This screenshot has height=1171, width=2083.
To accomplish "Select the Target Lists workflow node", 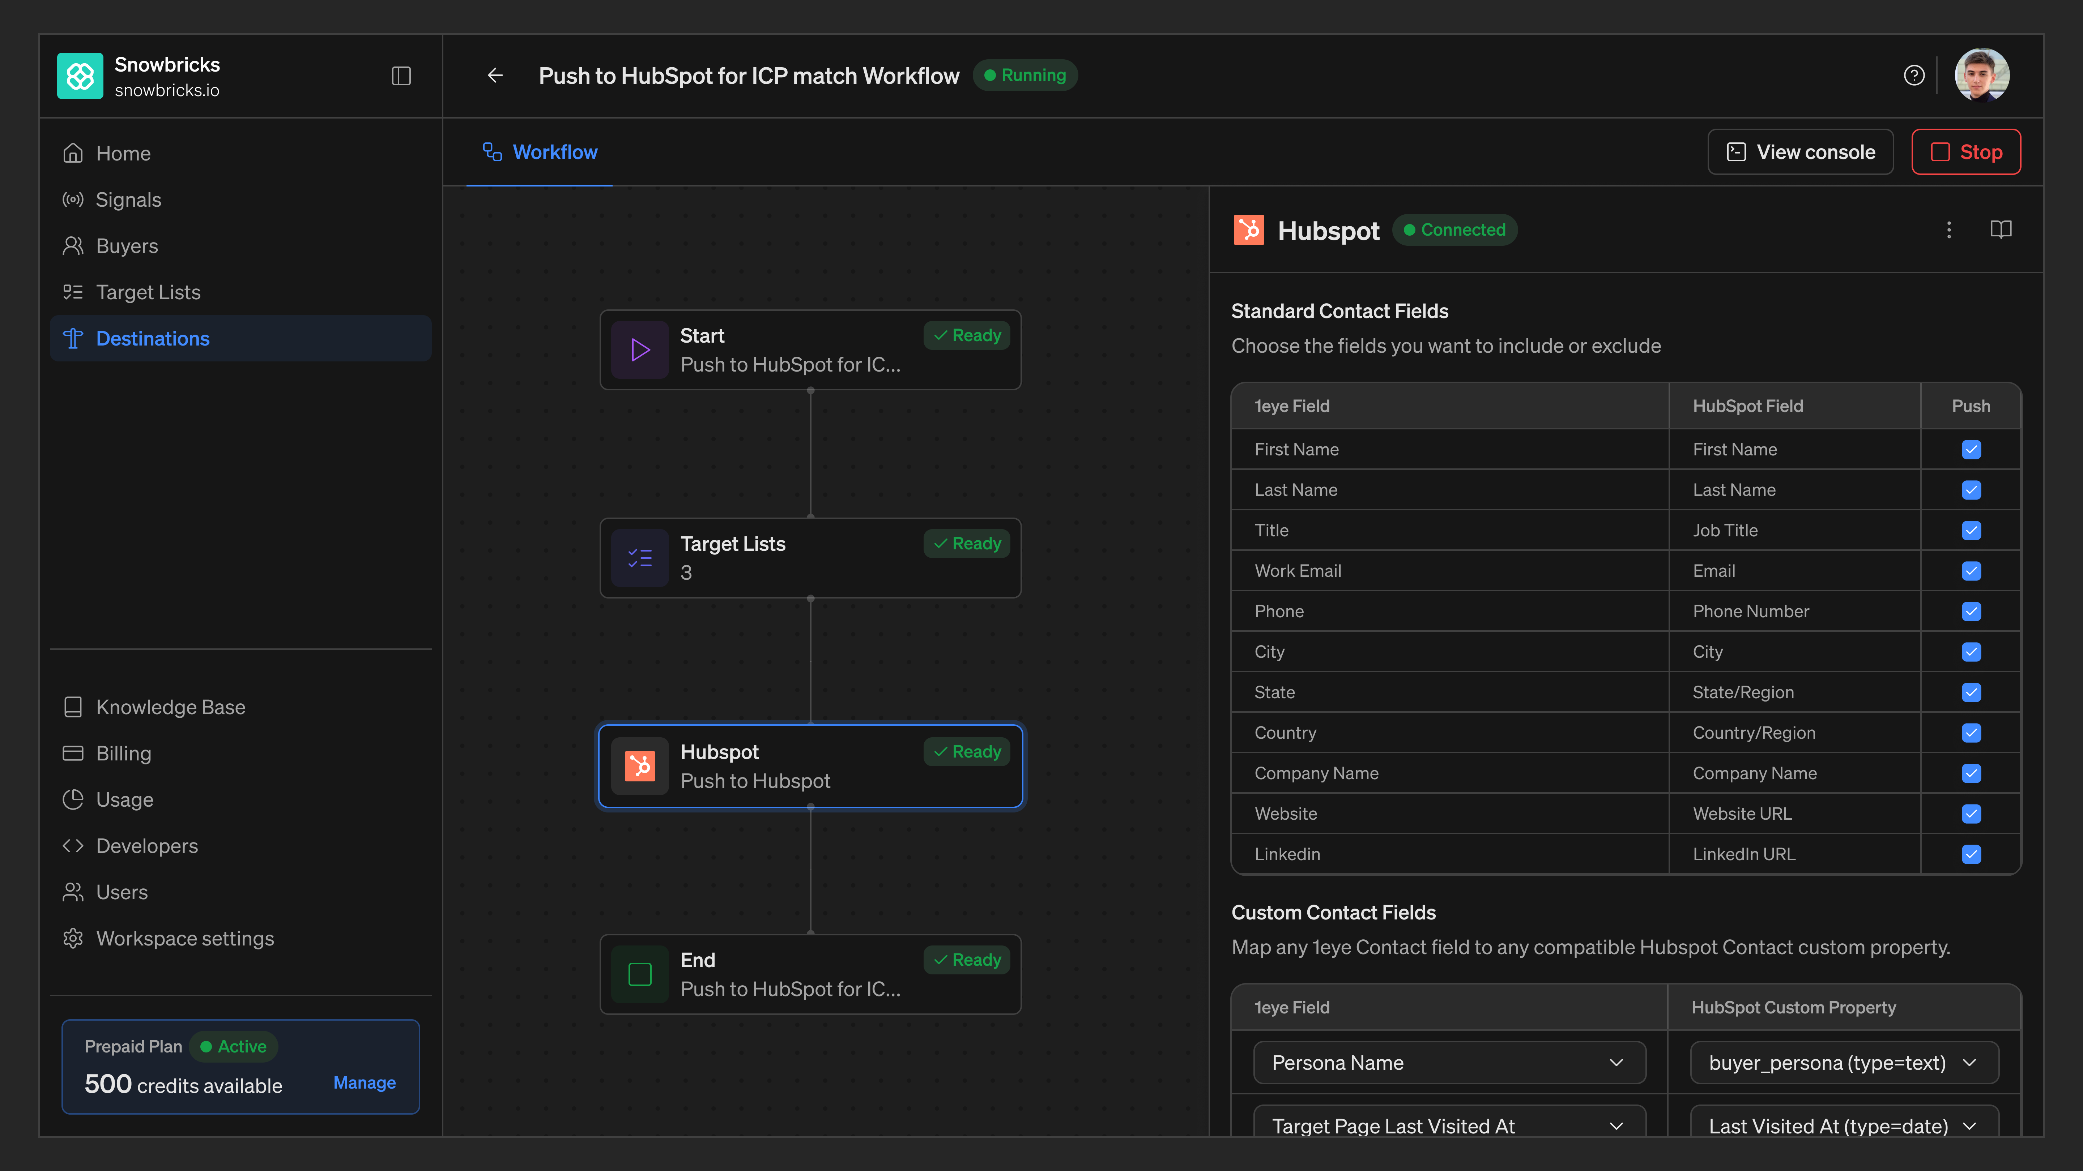I will pyautogui.click(x=810, y=558).
